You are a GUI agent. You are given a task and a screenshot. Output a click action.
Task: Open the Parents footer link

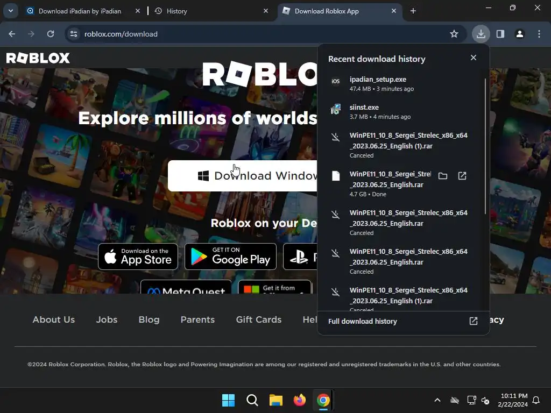[197, 319]
